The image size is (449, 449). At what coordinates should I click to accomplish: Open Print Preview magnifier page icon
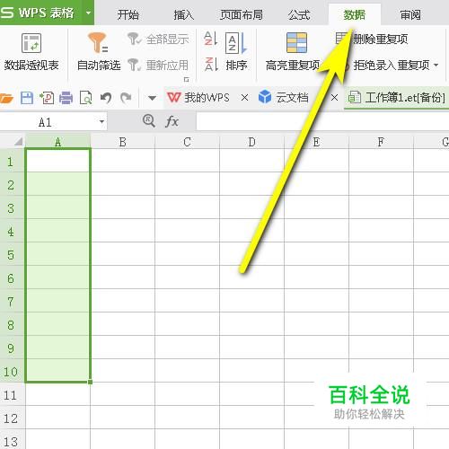click(x=86, y=98)
